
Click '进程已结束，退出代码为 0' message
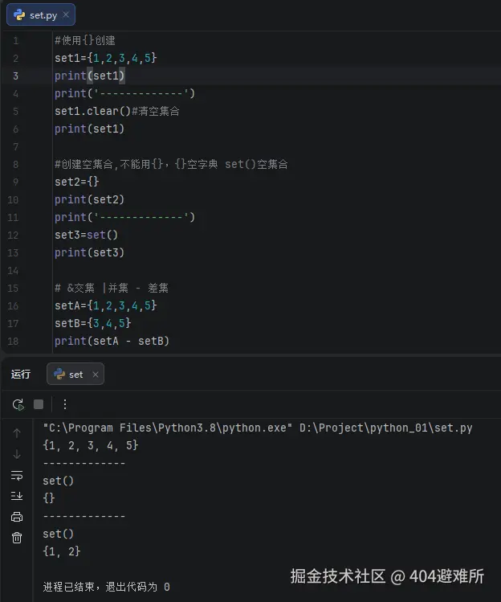click(x=106, y=587)
